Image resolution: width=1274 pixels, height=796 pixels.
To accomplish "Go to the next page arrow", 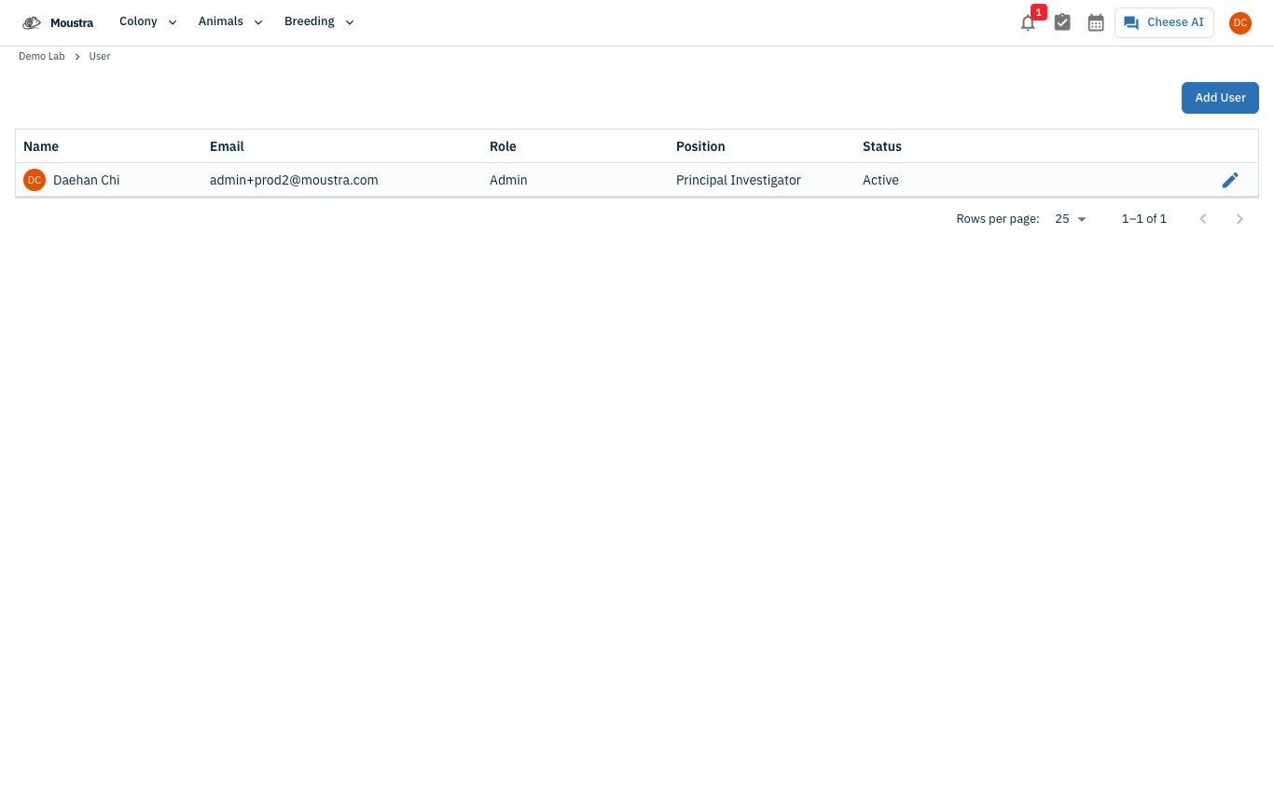I will click(x=1239, y=219).
